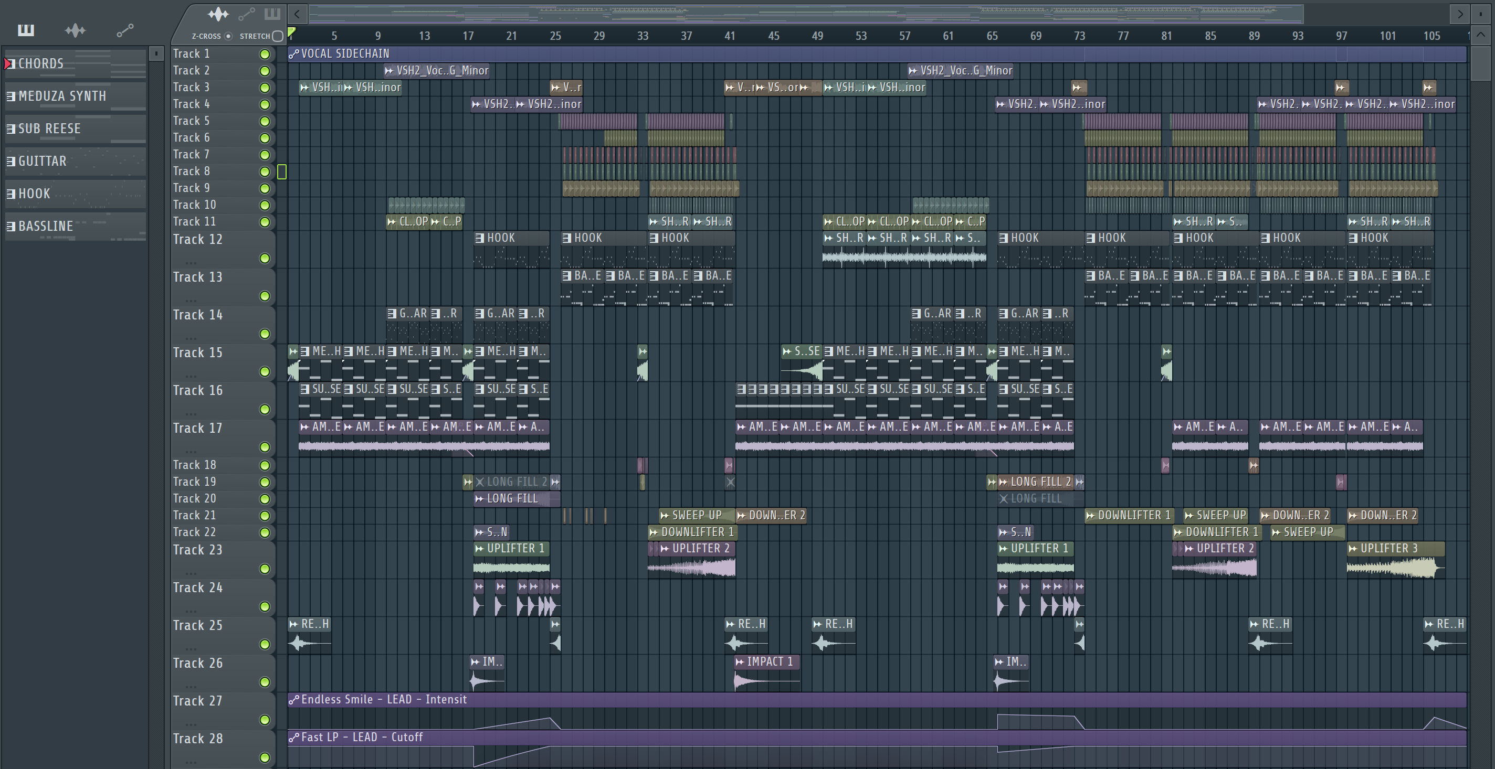The width and height of the screenshot is (1495, 769).
Task: Select the first VSH2_Voc..G_Minor clip on Track 2
Action: tap(437, 71)
